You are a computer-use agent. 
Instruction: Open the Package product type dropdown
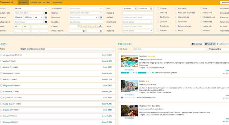[x=31, y=9]
